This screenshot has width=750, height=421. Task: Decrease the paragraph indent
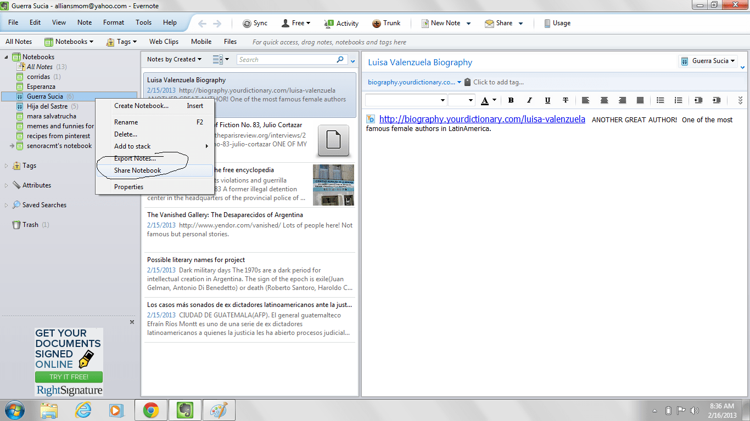coord(698,100)
